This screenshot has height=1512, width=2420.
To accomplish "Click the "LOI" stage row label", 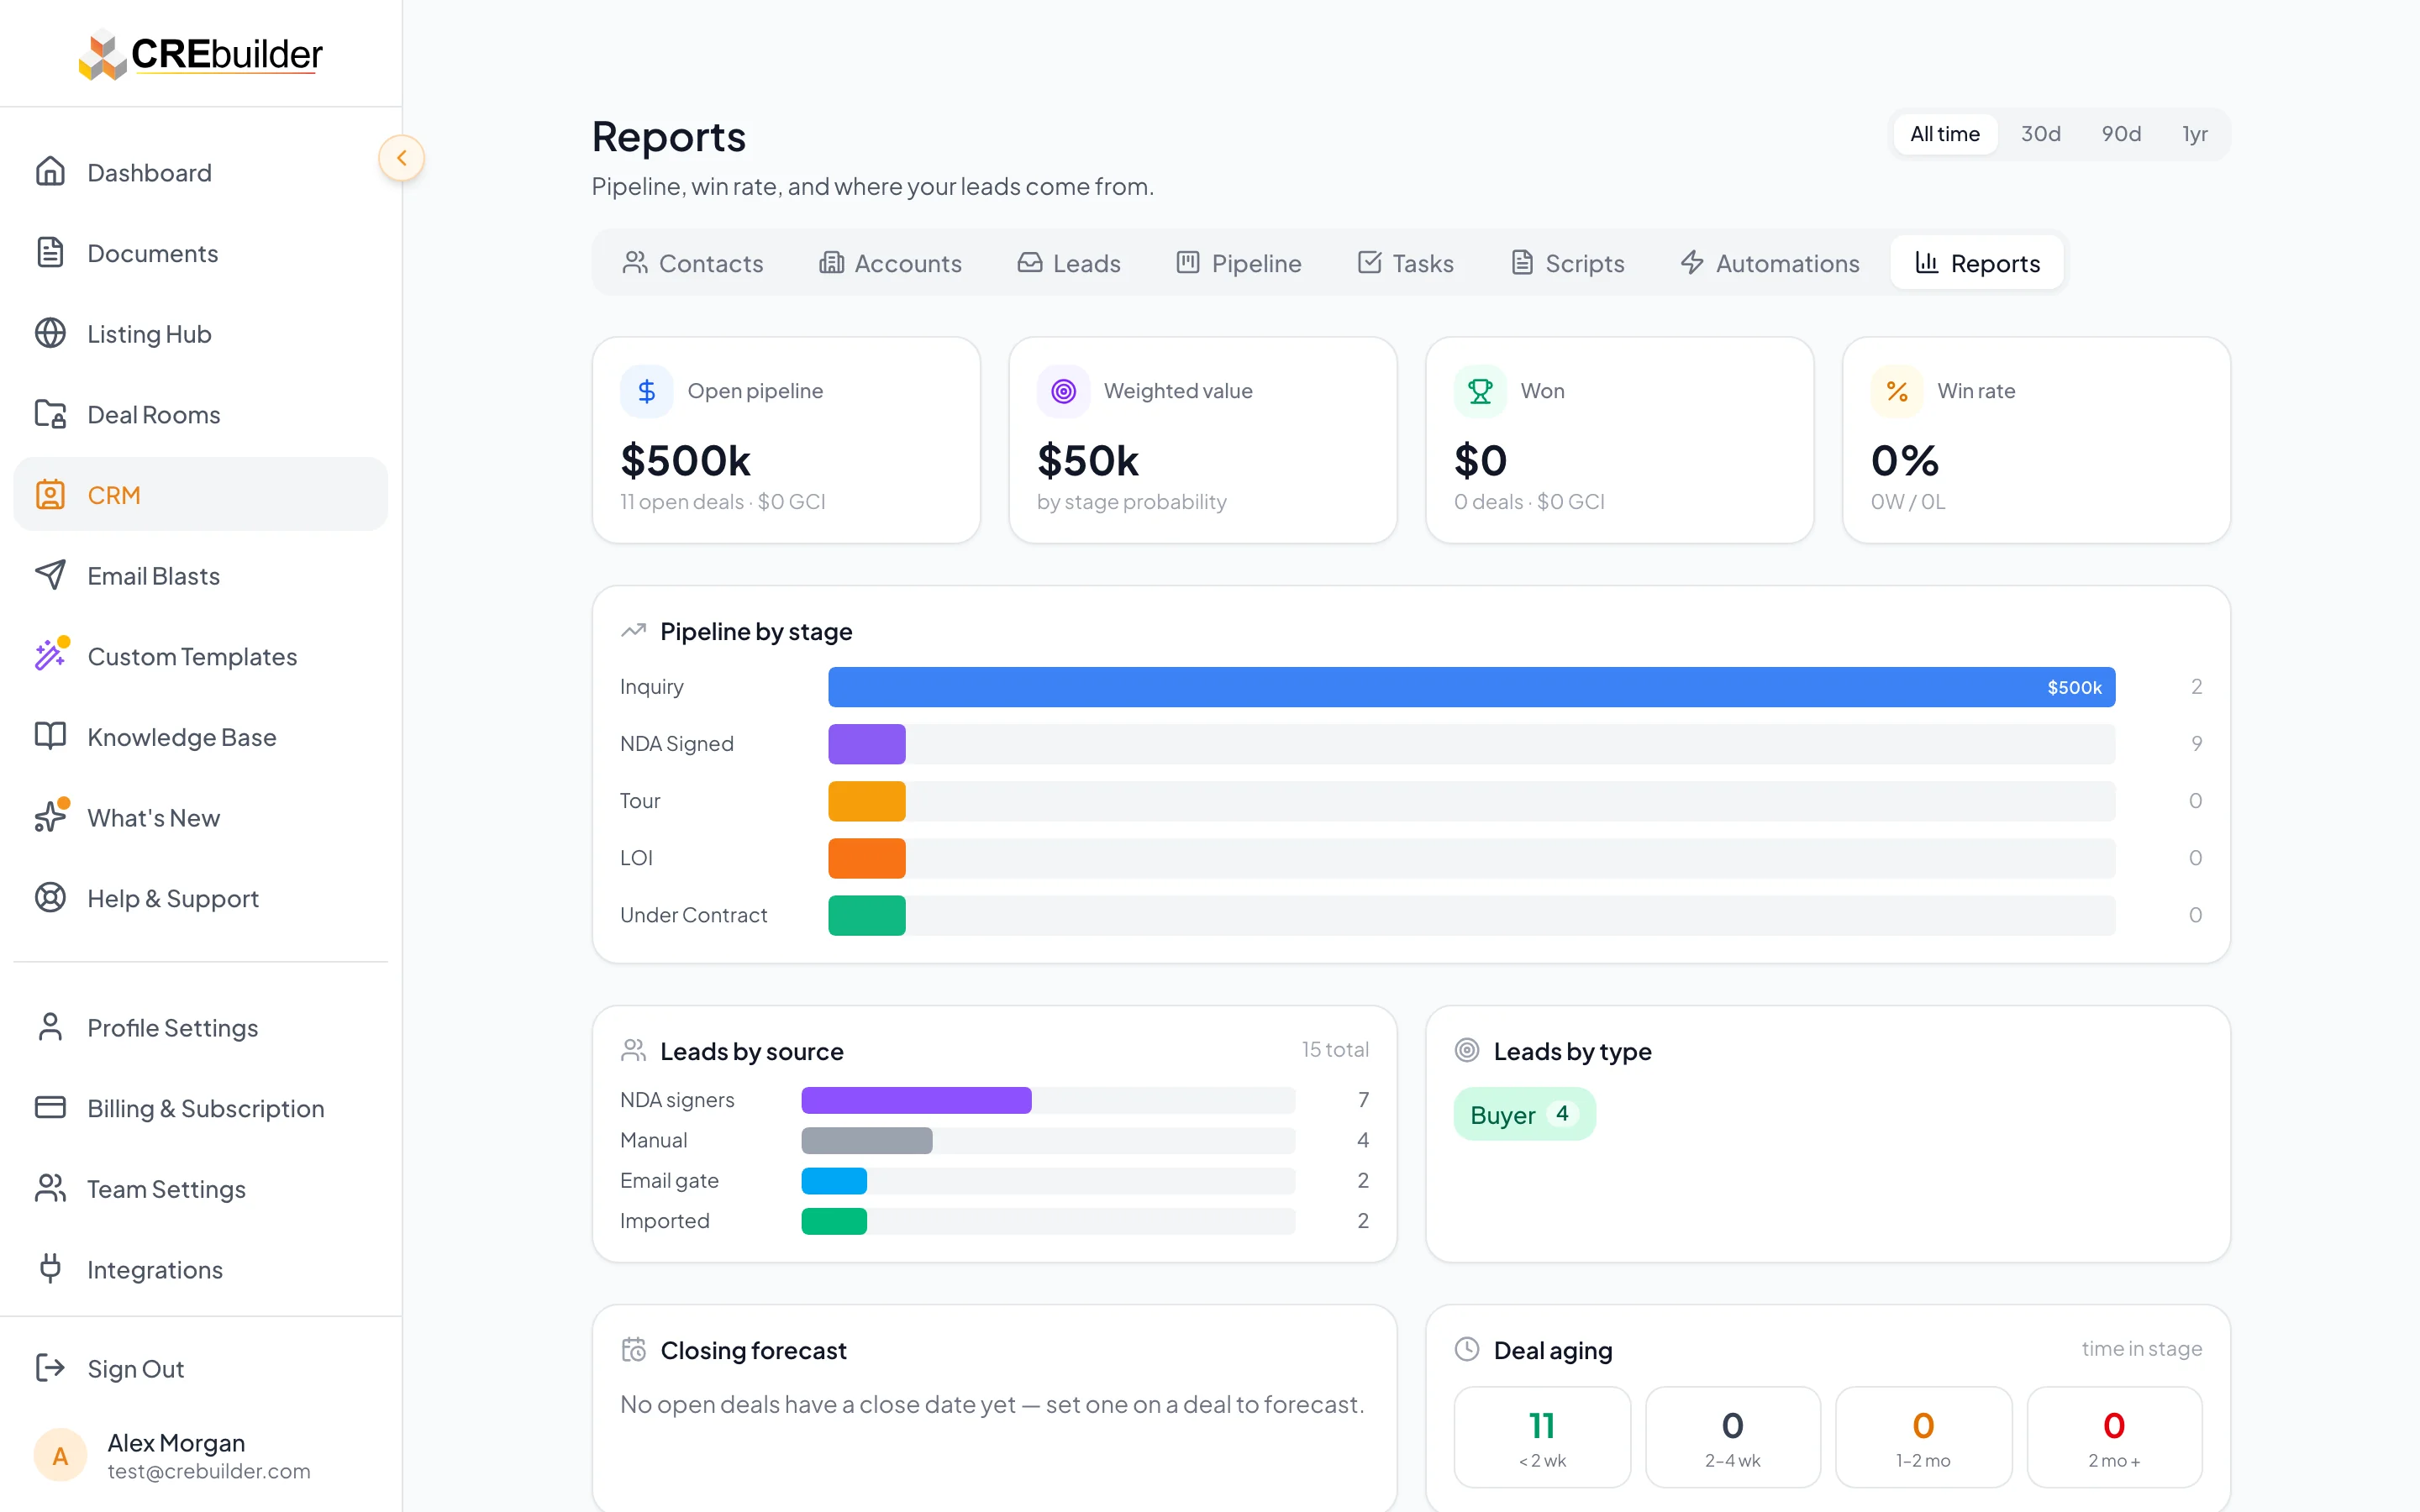I will click(x=636, y=858).
